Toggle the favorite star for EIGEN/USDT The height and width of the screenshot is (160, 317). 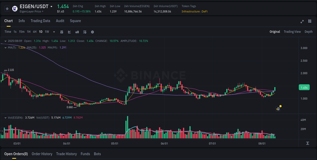(7, 8)
